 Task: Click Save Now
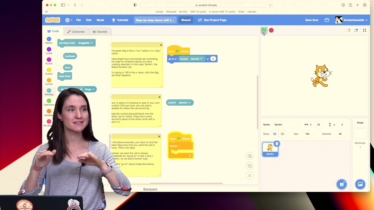[312, 20]
